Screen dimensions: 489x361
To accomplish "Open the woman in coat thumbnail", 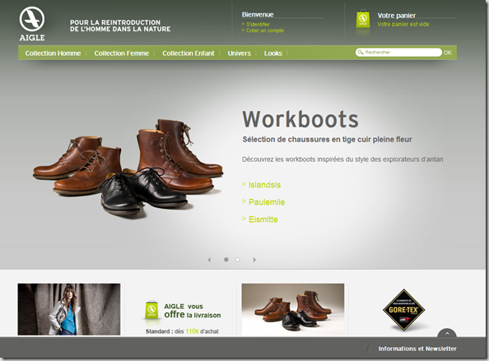I will (69, 309).
